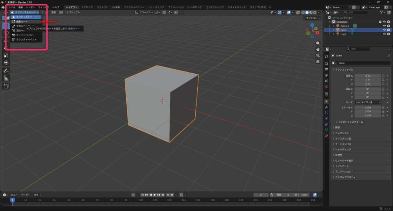Select the Annotate pencil tool
The width and height of the screenshot is (393, 211).
click(x=6, y=71)
